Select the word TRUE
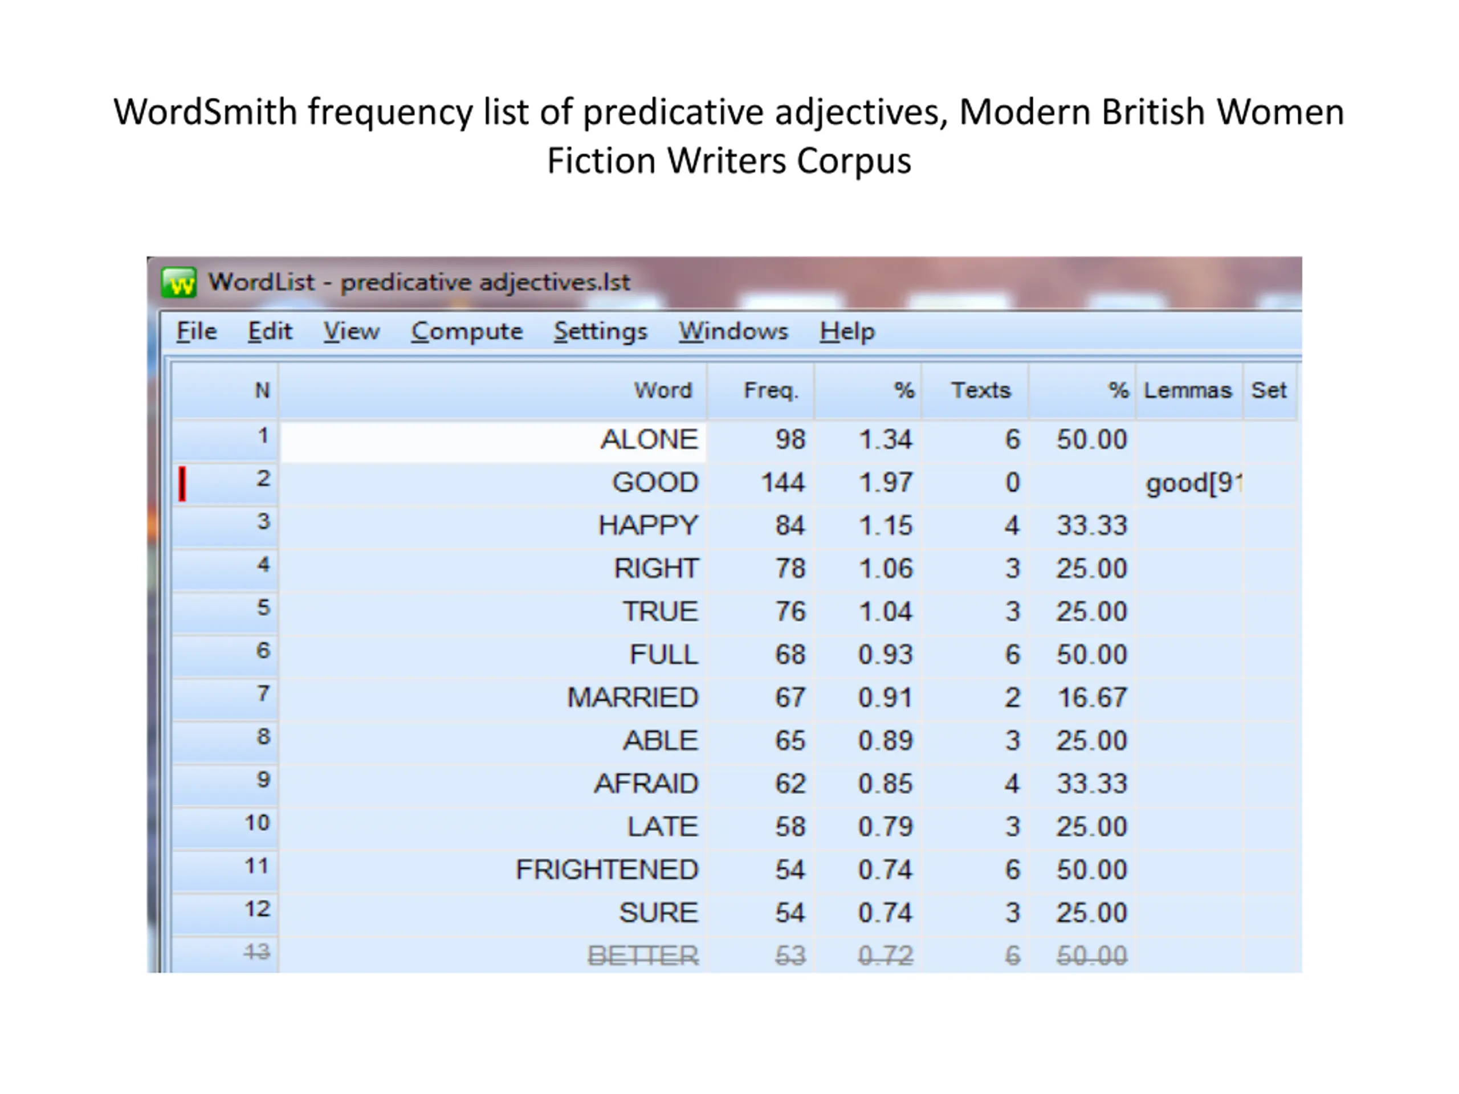Viewport: 1459px width, 1094px height. pyautogui.click(x=660, y=611)
